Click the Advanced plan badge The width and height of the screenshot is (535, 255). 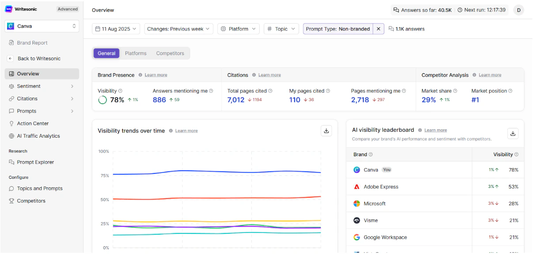68,9
